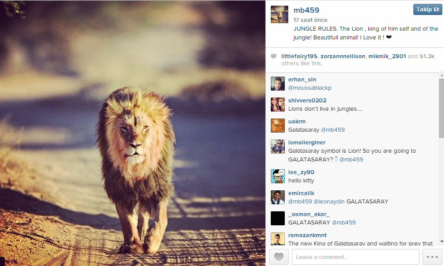The width and height of the screenshot is (444, 266).
Task: Open the three-dots more options menu
Action: [x=432, y=257]
